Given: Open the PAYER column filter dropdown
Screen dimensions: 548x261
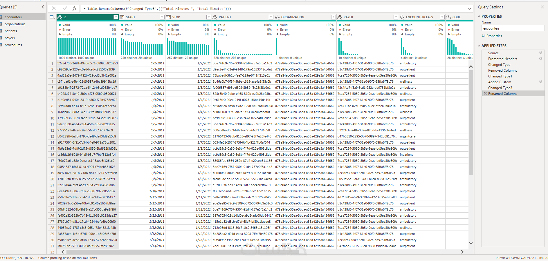Looking at the screenshot, I should pos(396,17).
